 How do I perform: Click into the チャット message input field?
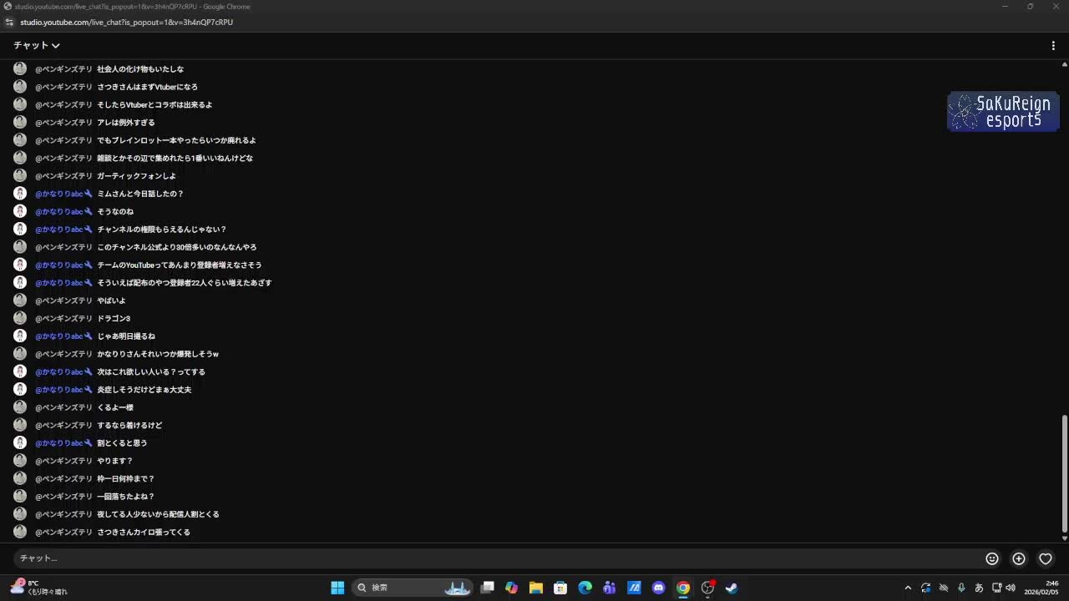(x=498, y=558)
